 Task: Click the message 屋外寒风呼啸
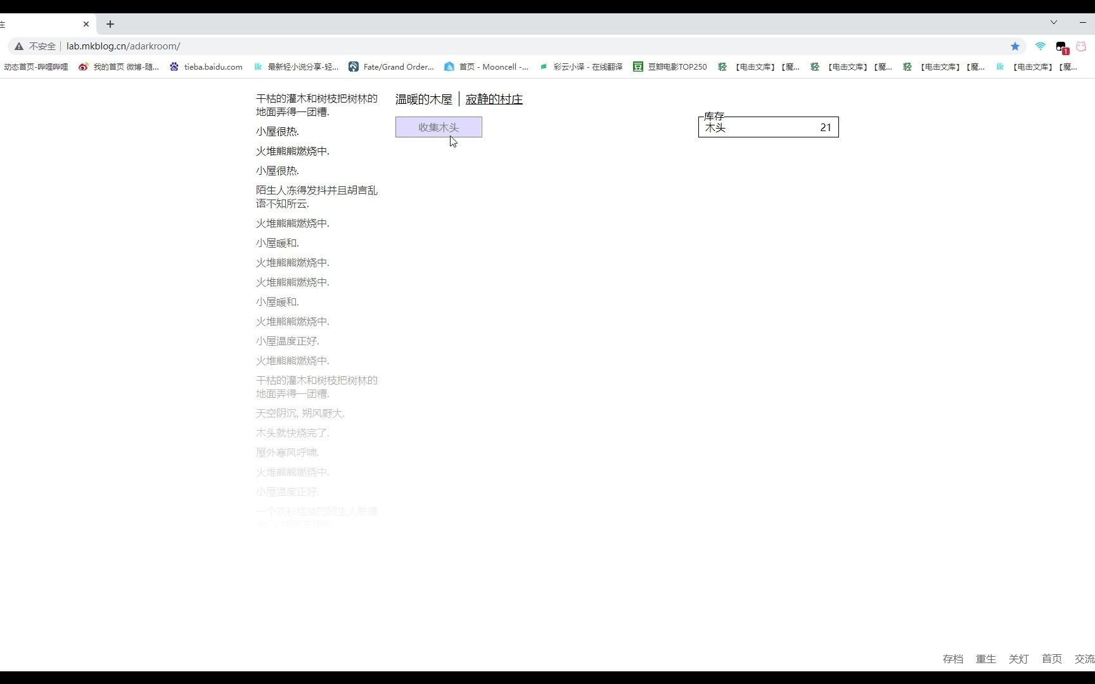287,452
